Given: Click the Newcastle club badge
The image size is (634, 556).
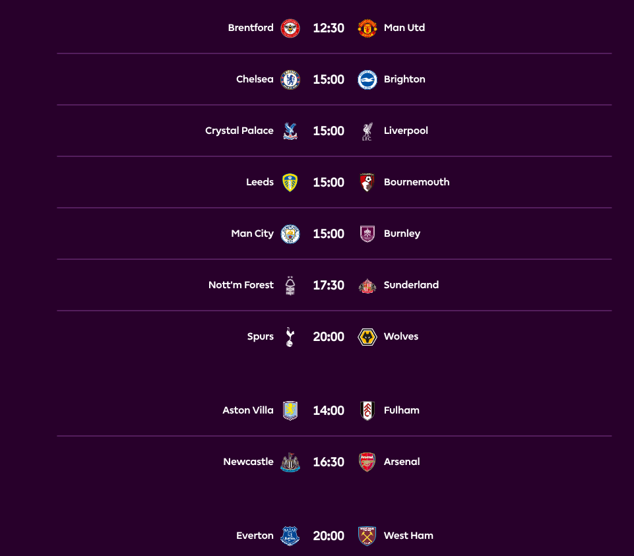Looking at the screenshot, I should pos(290,462).
